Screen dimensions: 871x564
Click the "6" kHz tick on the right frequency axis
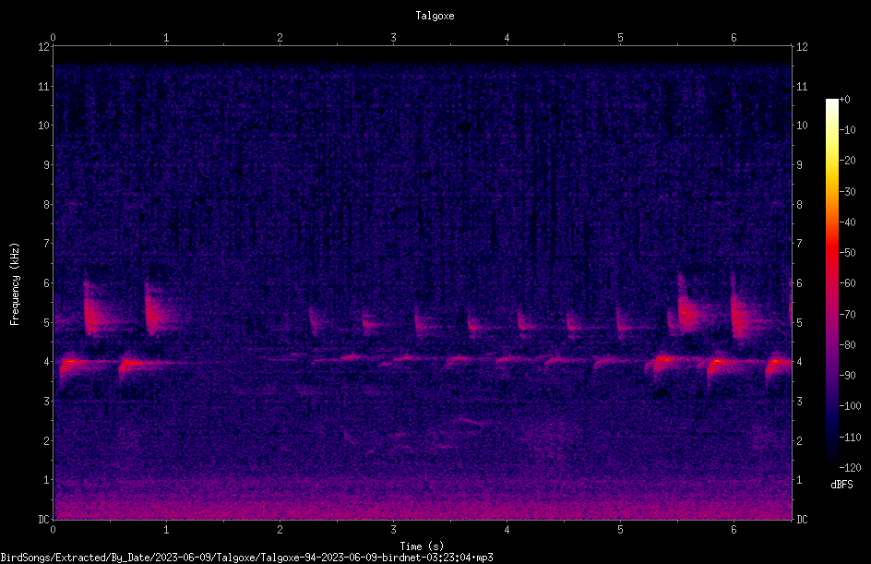(799, 283)
